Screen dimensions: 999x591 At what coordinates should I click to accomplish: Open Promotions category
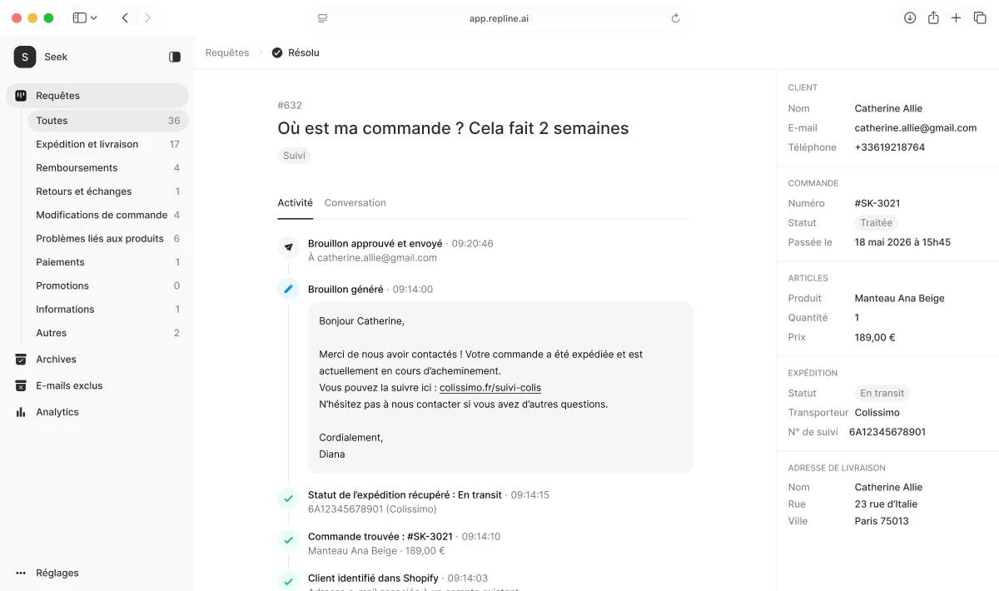click(108, 286)
